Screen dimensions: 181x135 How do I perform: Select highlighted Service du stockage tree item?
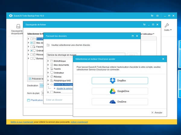[63, 85]
